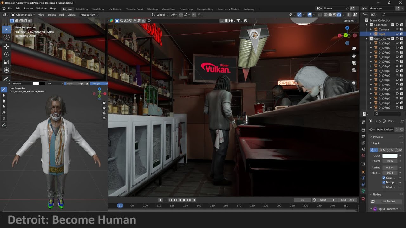This screenshot has height=228, width=406.
Task: Jump to the timeline end frame
Action: [x=194, y=200]
